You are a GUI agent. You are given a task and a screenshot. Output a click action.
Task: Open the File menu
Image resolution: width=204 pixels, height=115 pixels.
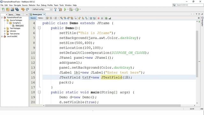[2, 5]
